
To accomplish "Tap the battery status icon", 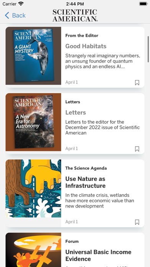I will coord(143,4).
